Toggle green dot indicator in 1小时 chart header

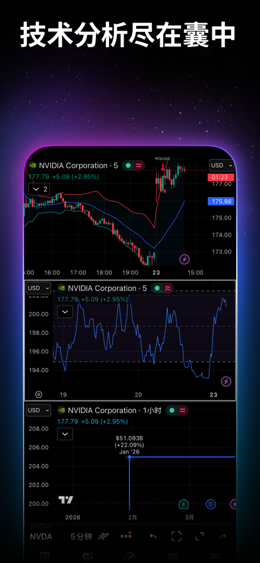[172, 411]
